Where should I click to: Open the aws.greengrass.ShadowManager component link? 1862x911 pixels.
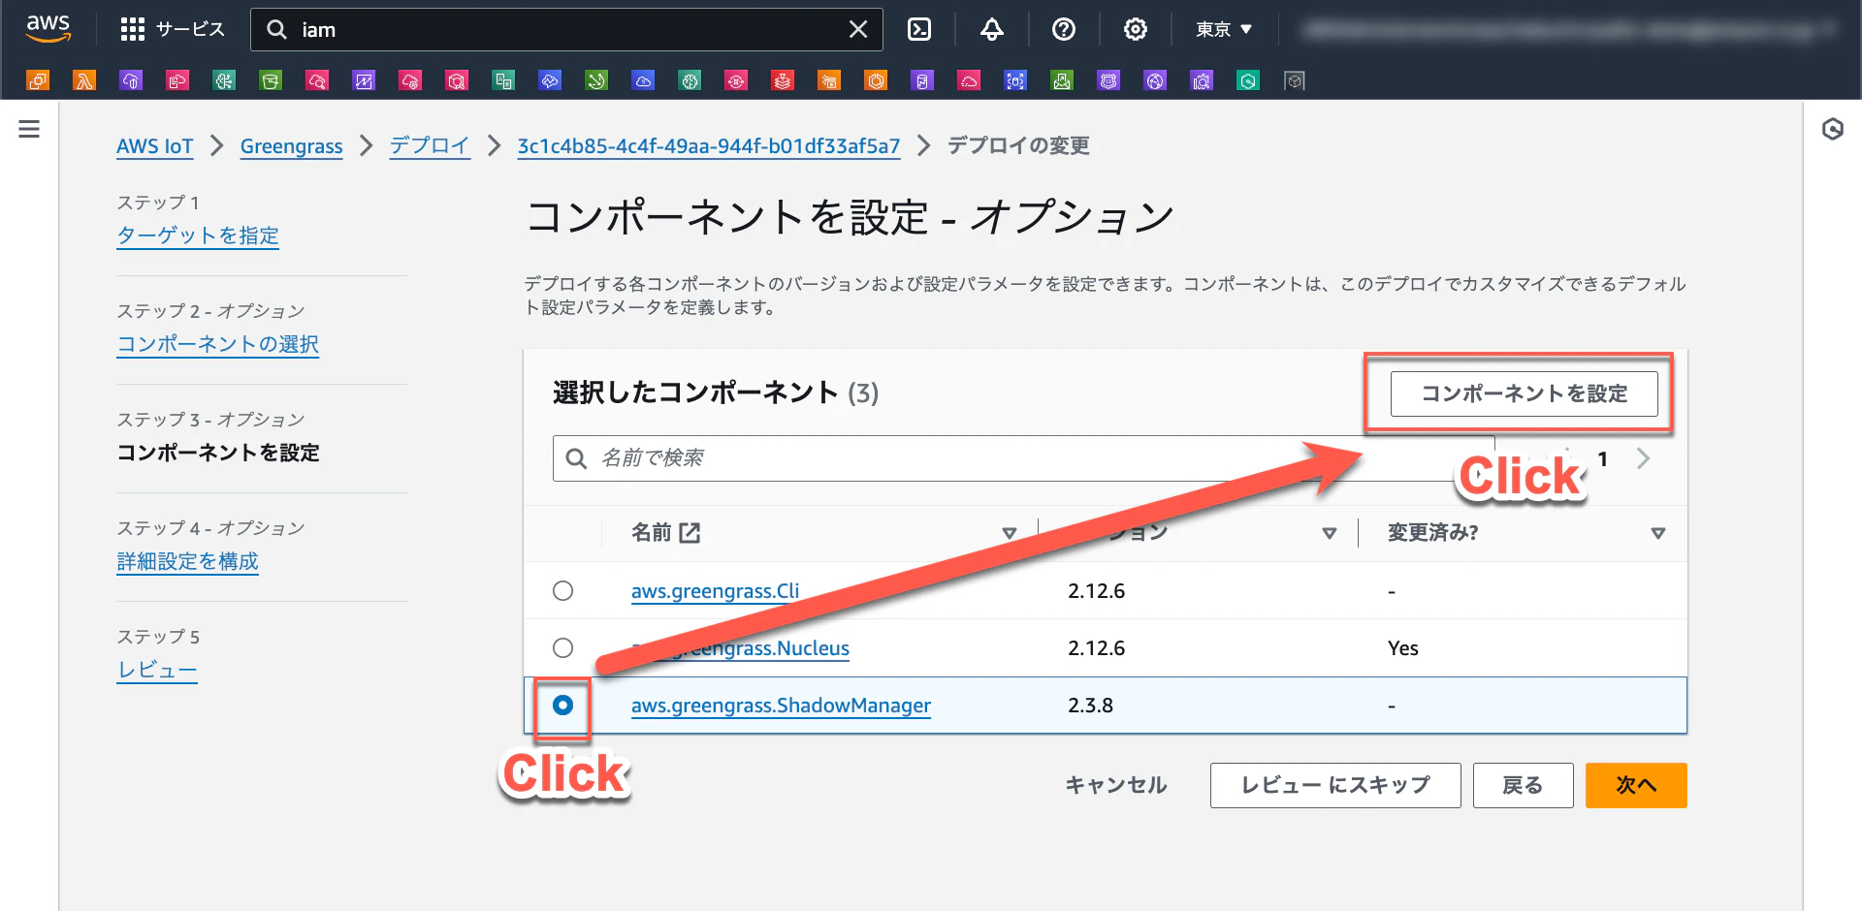781,706
